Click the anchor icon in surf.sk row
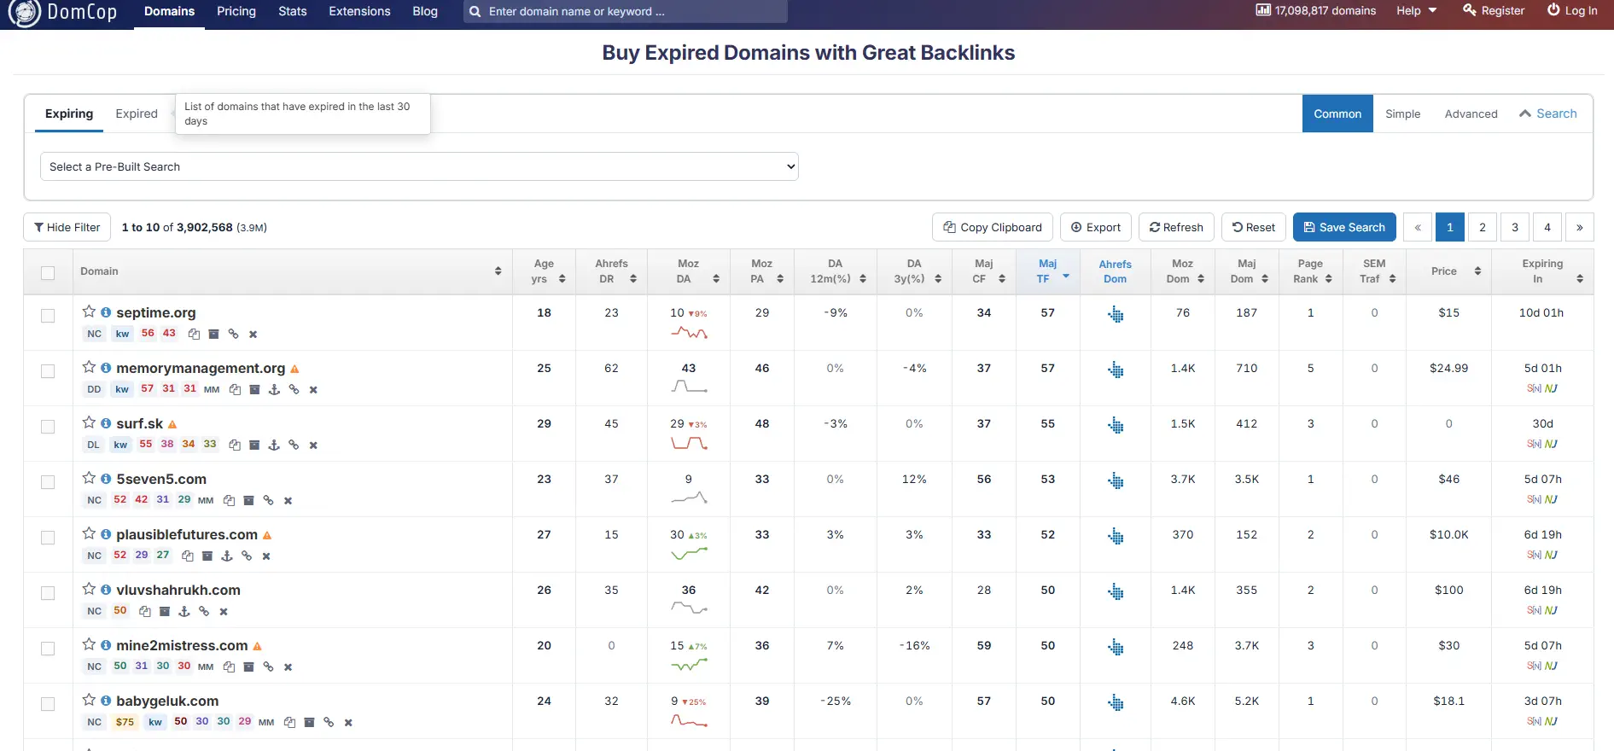The image size is (1614, 751). (274, 445)
